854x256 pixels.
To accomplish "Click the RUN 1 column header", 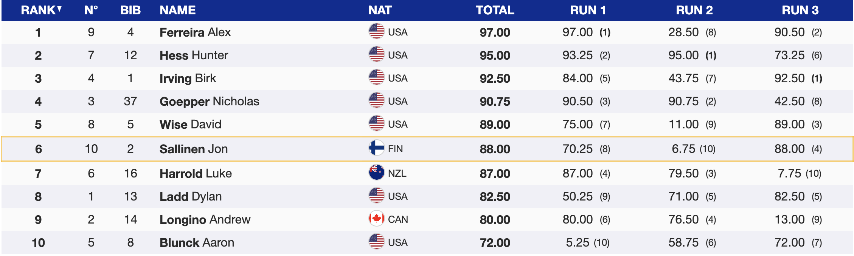I will pyautogui.click(x=588, y=10).
